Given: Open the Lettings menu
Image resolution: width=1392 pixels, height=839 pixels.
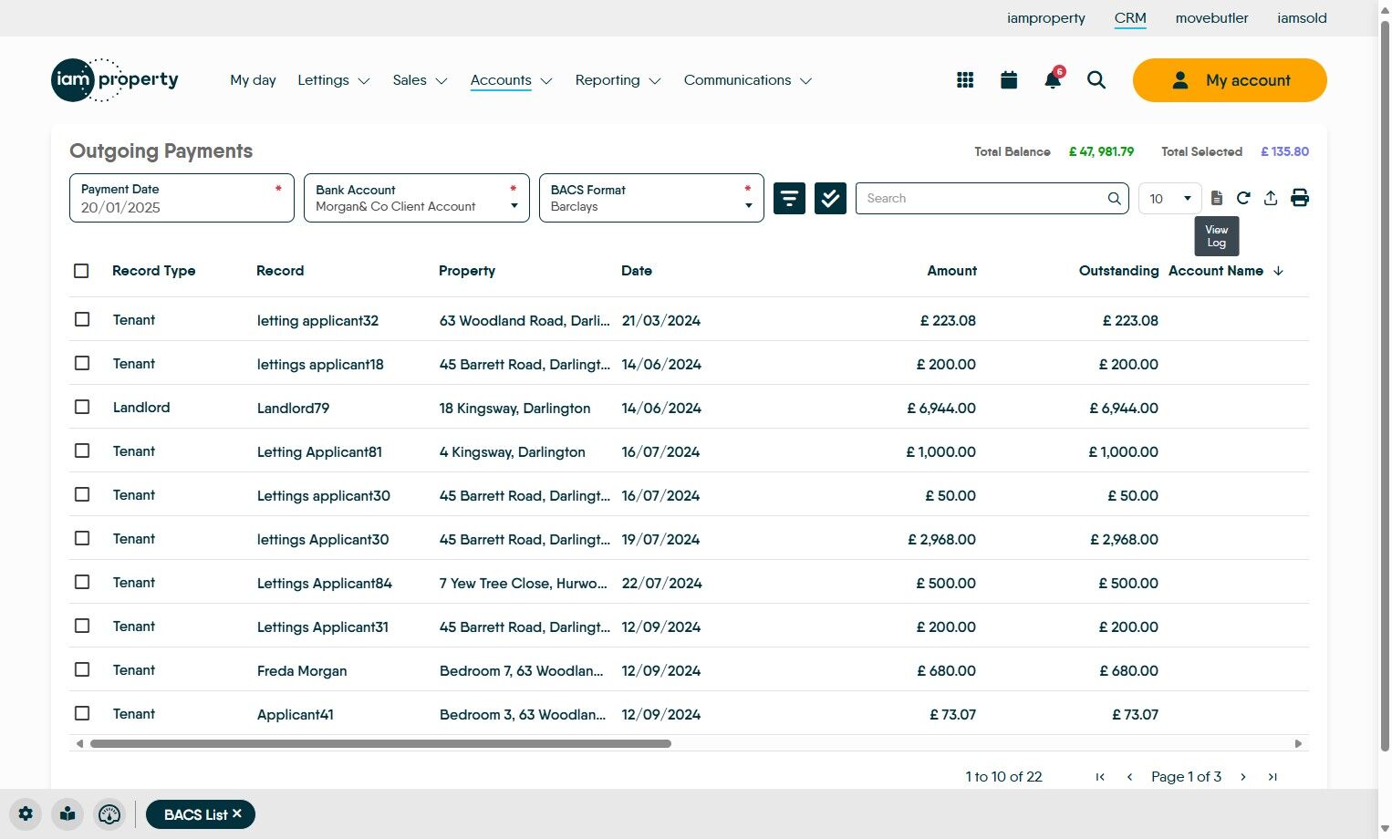Looking at the screenshot, I should pyautogui.click(x=333, y=80).
